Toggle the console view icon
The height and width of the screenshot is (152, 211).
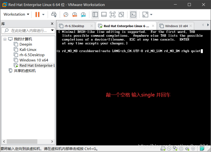(133, 15)
